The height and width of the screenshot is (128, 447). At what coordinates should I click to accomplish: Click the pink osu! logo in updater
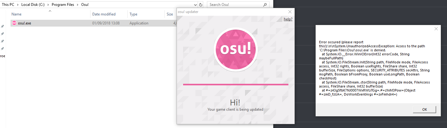coord(235,49)
